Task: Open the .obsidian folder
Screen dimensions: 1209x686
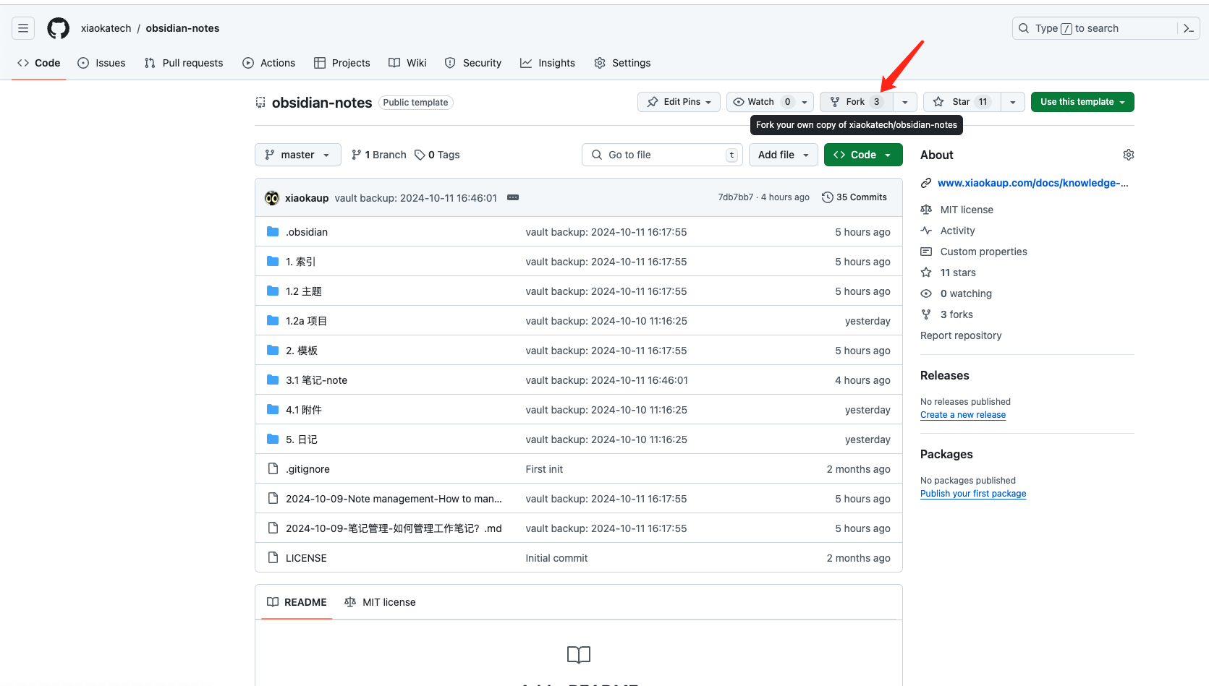Action: coord(306,232)
